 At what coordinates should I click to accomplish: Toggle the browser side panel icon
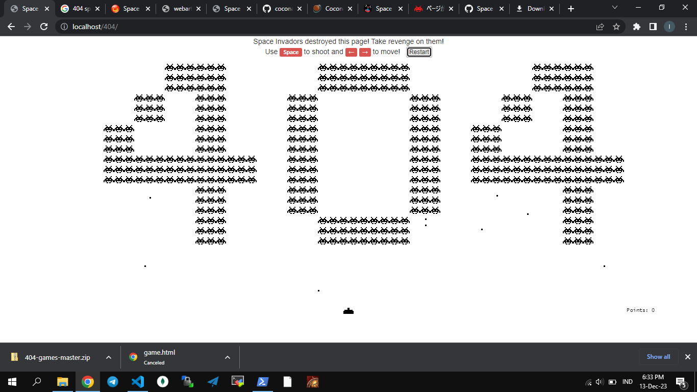[x=653, y=27]
